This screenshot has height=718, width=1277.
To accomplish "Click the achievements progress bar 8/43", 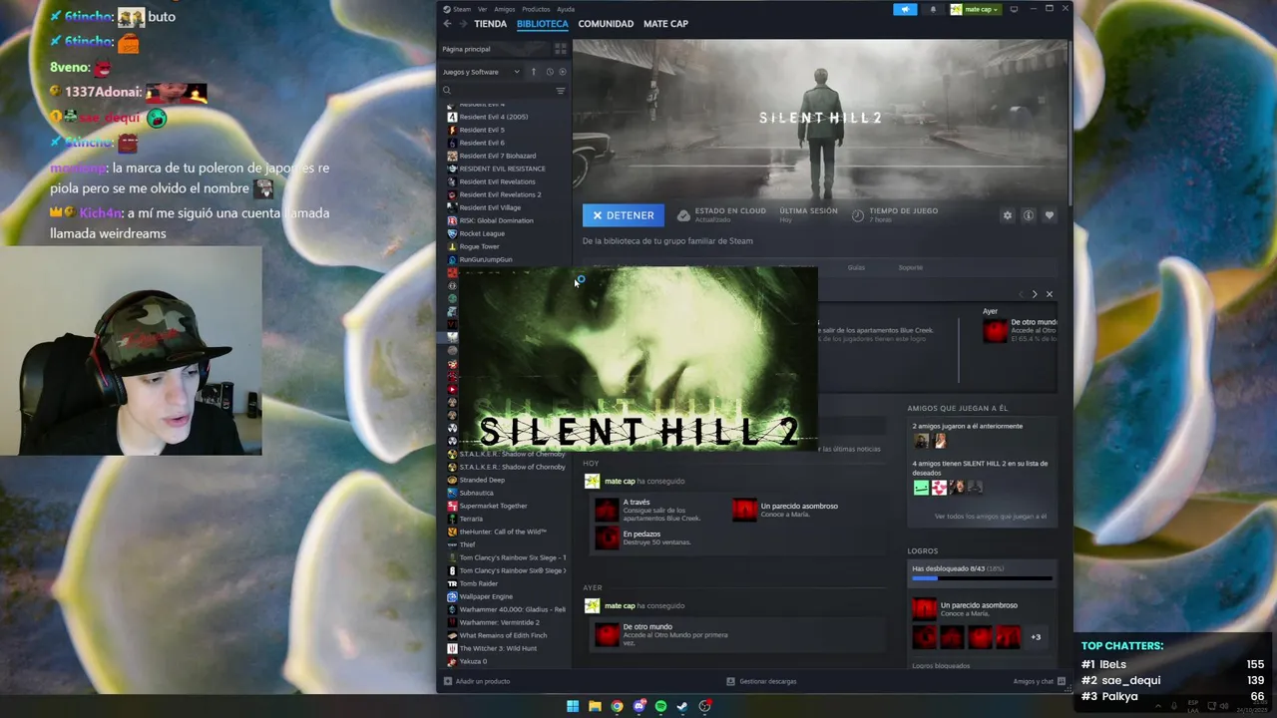I will coord(982,577).
